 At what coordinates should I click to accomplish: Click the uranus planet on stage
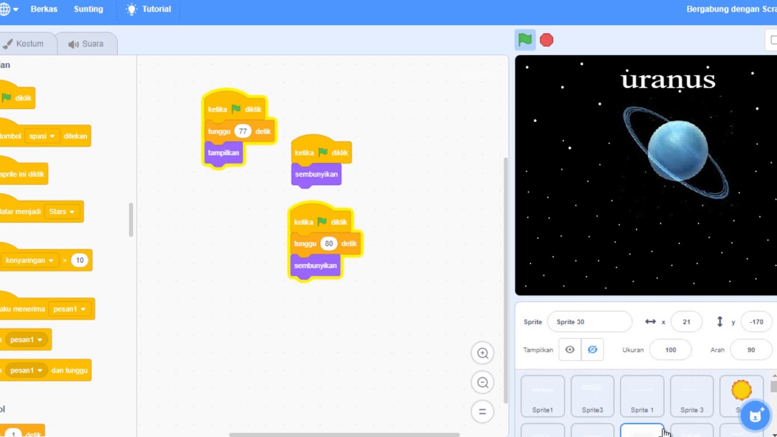pos(677,152)
